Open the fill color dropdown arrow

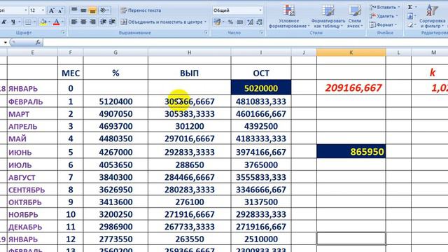point(49,22)
